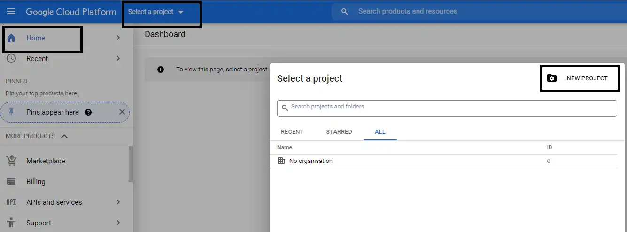This screenshot has height=232, width=627.
Task: Click the sidebar vertical scrollbar
Action: tap(131, 164)
